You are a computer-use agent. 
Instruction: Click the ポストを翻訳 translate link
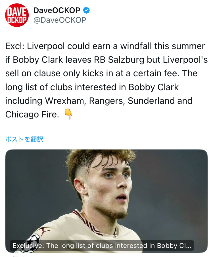[24, 139]
